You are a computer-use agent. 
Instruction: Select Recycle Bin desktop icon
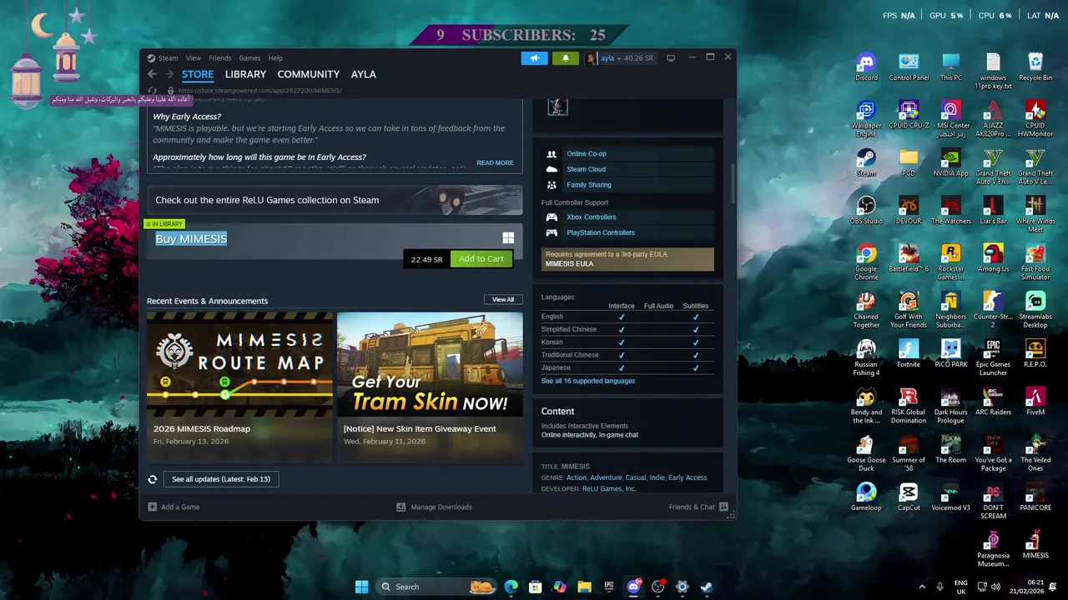[1035, 67]
